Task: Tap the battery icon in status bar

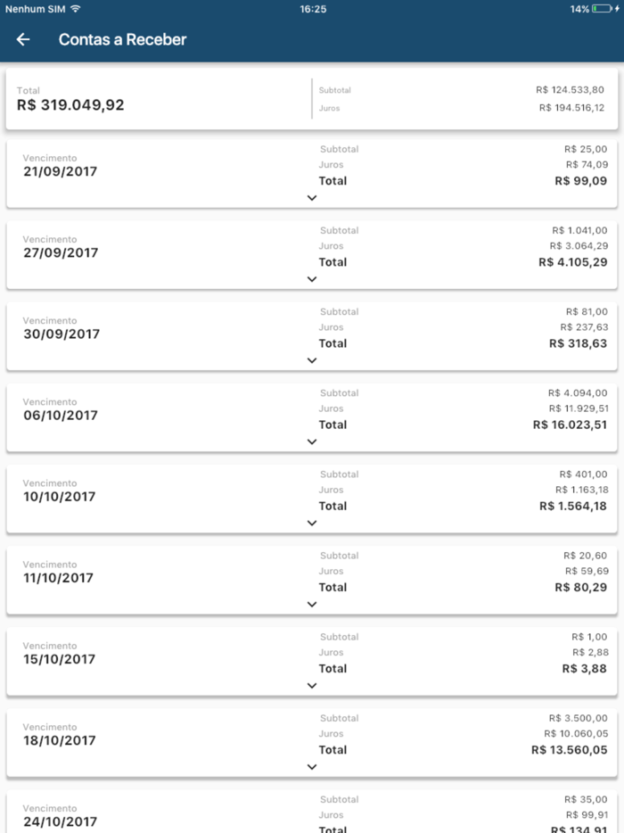Action: [x=602, y=9]
